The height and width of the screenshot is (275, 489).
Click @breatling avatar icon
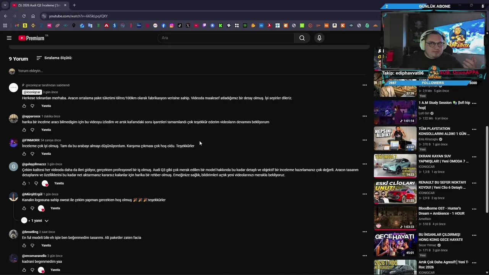coord(13,234)
